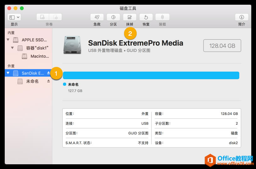This screenshot has height=169, width=256.
Task: Click the large hard disk image
Action: click(x=72, y=45)
